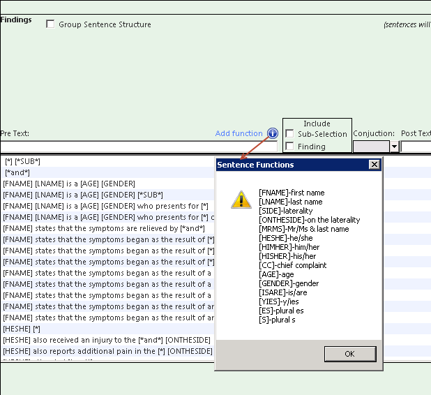Screen dimensions: 431x395
Task: Click the Add function link
Action: pyautogui.click(x=239, y=133)
